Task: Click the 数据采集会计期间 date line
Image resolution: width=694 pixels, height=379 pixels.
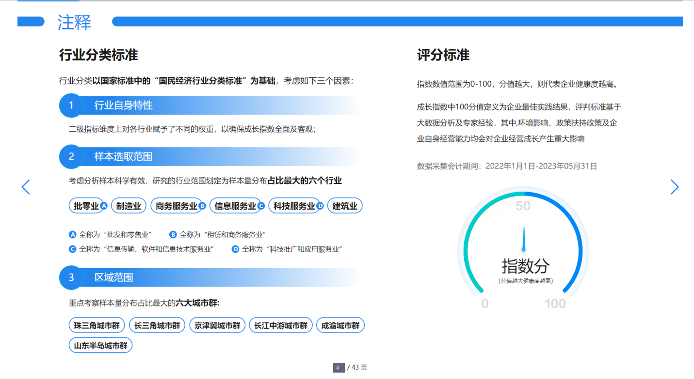Action: point(507,166)
